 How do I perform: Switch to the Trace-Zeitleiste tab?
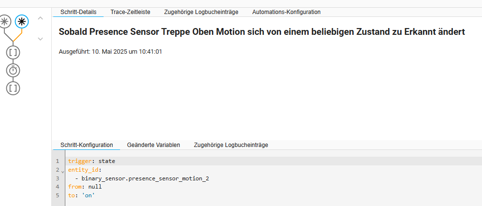click(x=130, y=12)
